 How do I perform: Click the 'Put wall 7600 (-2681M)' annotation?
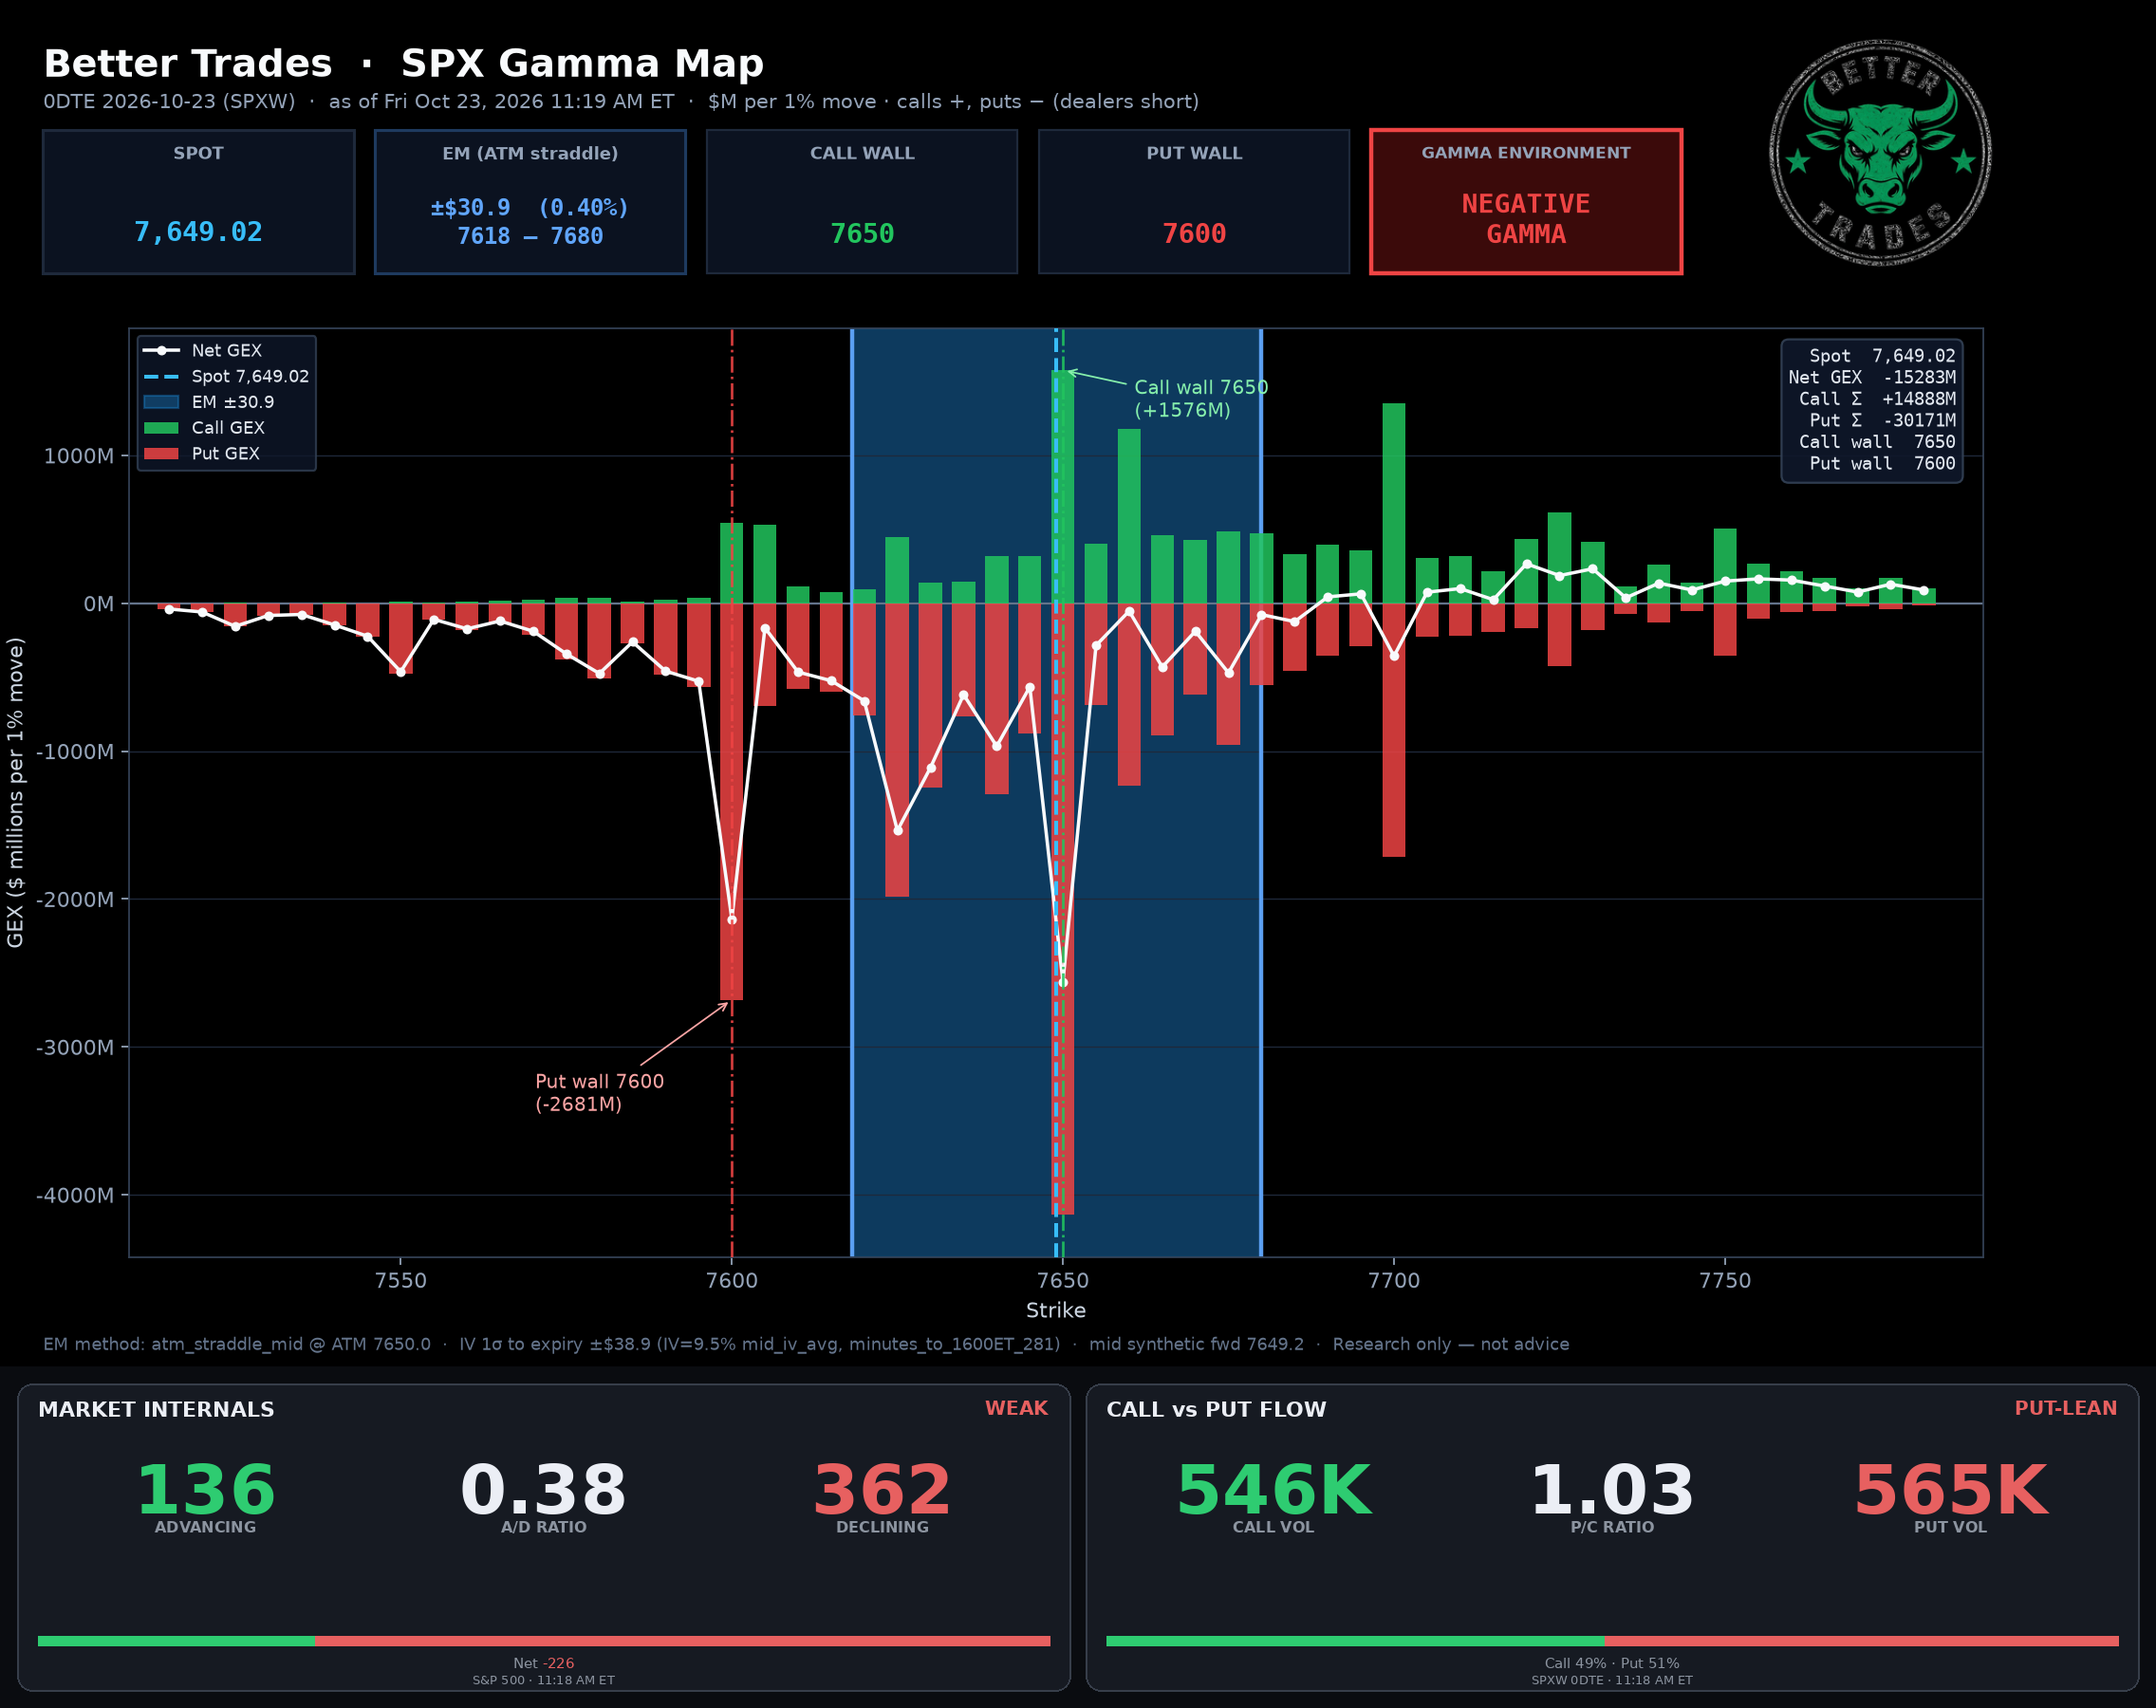(599, 1092)
